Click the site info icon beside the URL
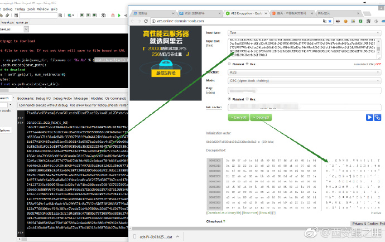The width and height of the screenshot is (385, 242). point(153,21)
